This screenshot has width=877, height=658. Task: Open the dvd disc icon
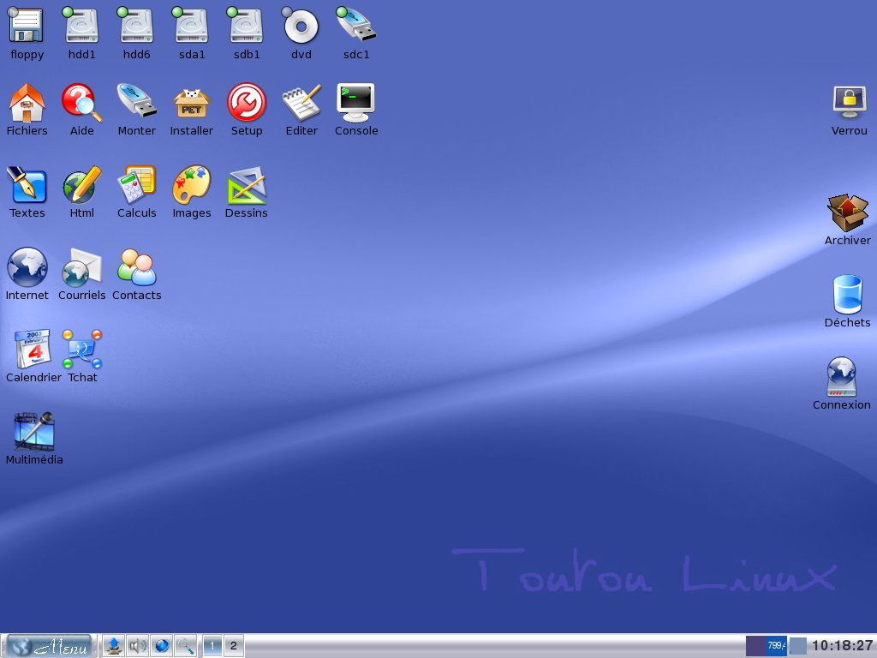click(301, 26)
